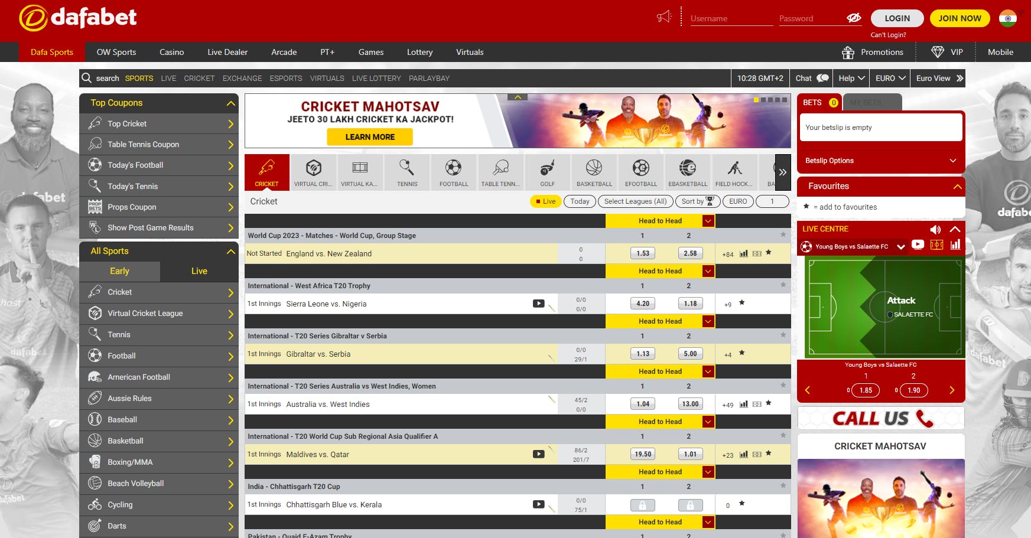Collapse the All Sports panel
Viewport: 1031px width, 538px height.
coord(230,251)
